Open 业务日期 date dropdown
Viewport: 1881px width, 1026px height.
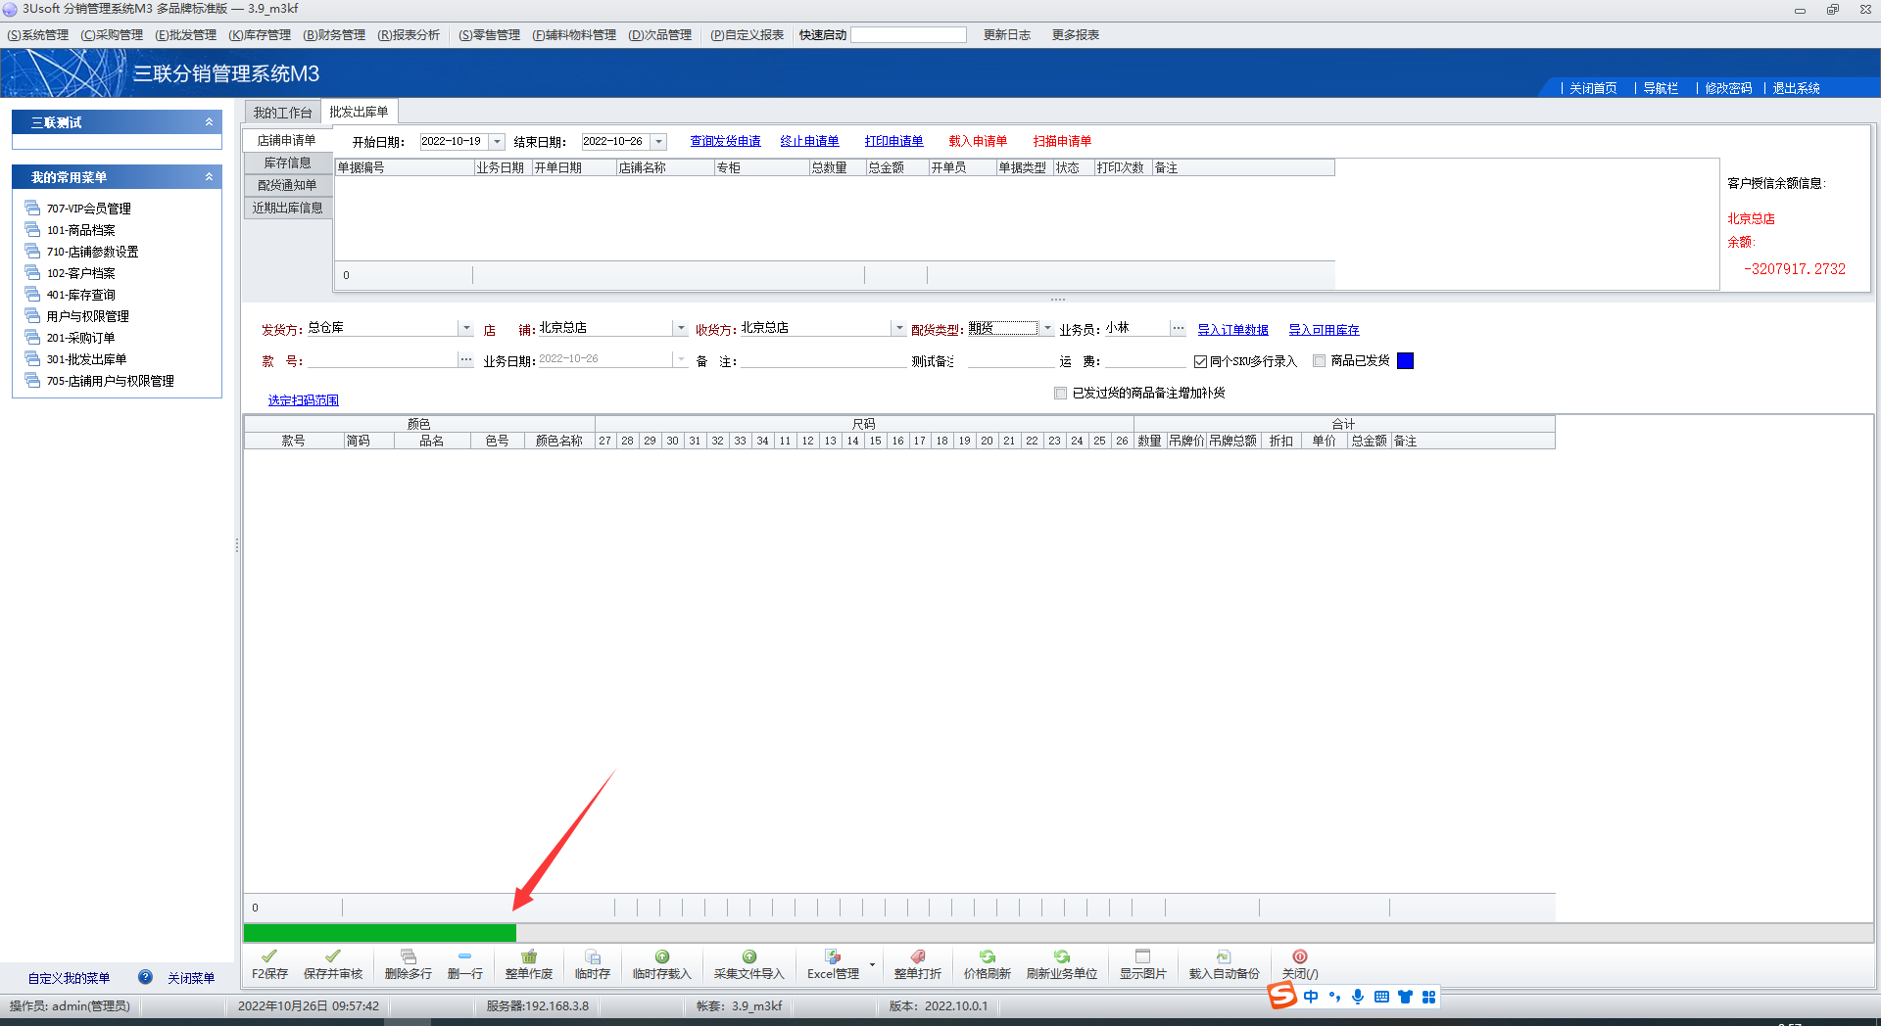coord(681,359)
